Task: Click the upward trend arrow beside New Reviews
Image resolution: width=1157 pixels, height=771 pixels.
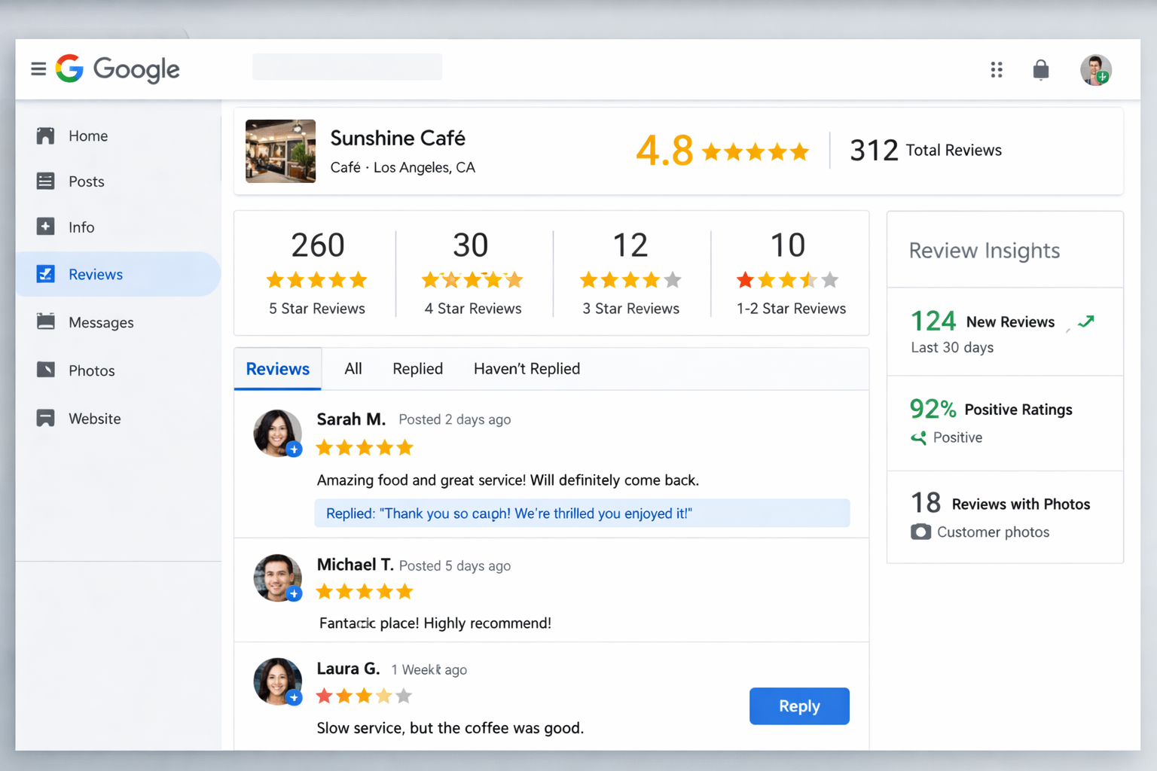Action: (x=1085, y=322)
